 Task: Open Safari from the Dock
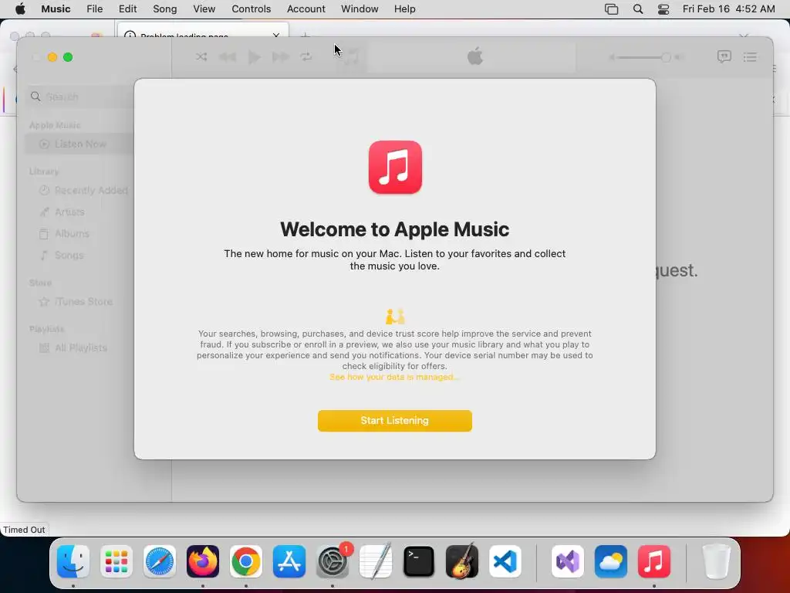(160, 561)
